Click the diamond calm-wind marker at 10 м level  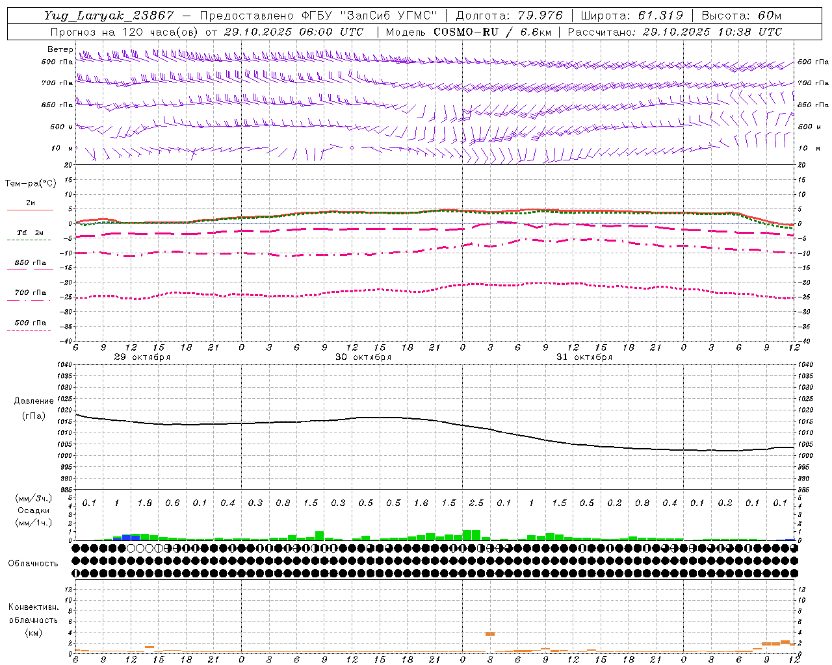[x=352, y=148]
